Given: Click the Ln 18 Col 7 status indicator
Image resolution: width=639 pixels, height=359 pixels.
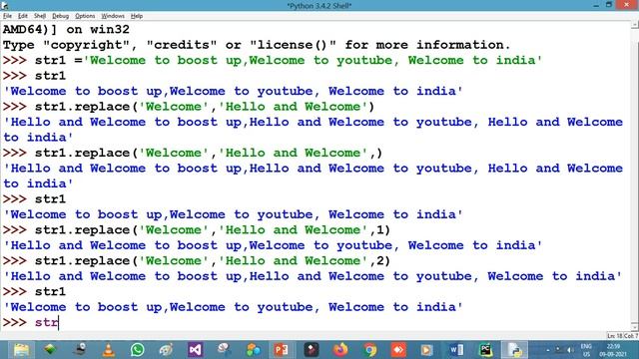Looking at the screenshot, I should click(x=622, y=336).
